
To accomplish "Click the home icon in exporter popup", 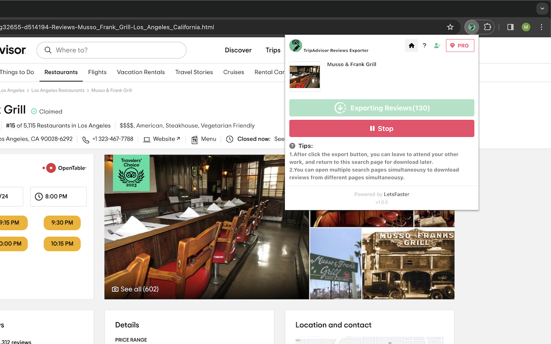I will pos(412,46).
